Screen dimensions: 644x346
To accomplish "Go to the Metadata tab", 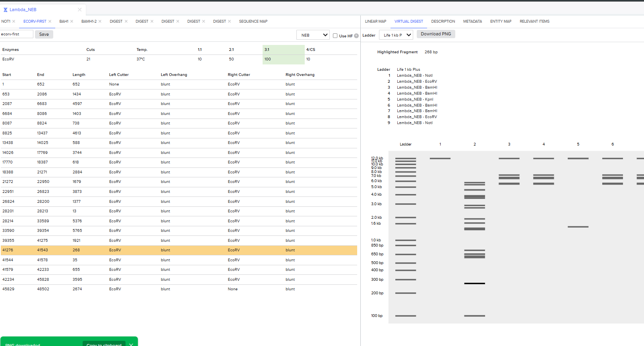I will click(472, 21).
